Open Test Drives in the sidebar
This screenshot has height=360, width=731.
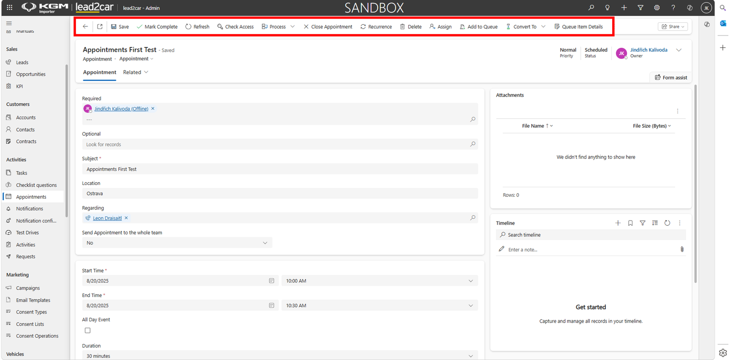point(27,232)
